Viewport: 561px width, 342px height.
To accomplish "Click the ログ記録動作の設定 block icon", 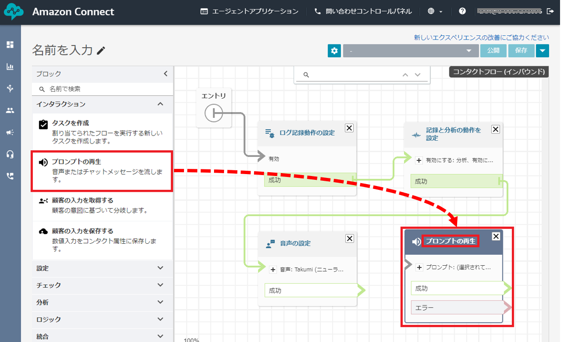I will click(x=270, y=133).
